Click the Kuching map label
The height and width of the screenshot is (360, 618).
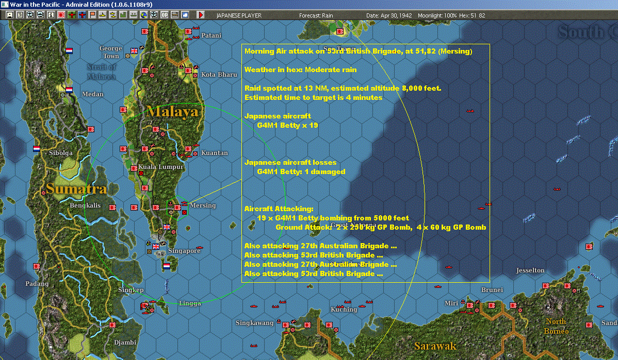(x=344, y=310)
